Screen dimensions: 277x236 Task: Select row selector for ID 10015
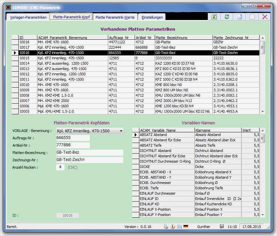[x=15, y=58]
